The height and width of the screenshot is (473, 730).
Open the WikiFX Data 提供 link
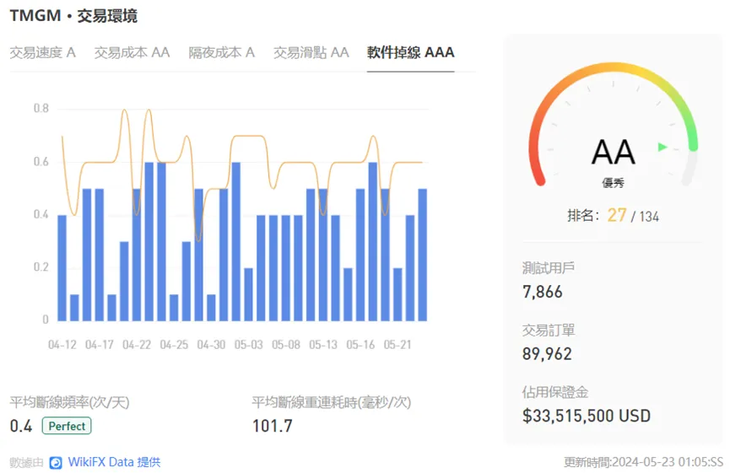(114, 462)
